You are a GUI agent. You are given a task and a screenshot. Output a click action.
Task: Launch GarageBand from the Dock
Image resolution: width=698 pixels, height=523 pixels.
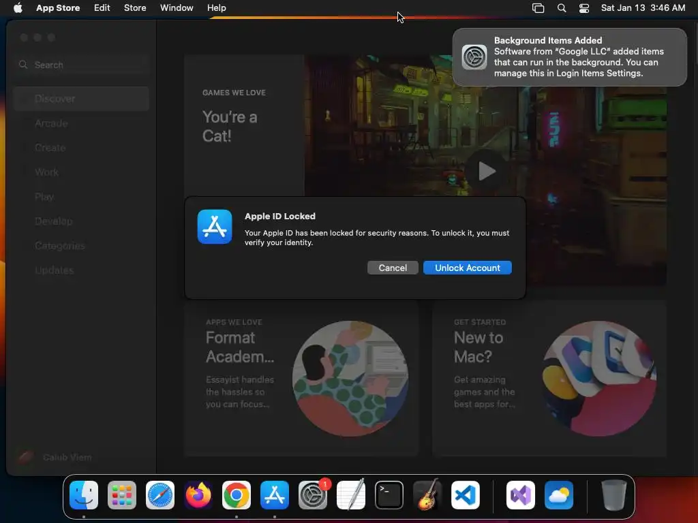pos(427,495)
